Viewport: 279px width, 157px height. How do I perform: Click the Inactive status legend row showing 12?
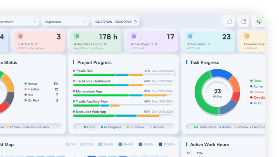41,89
